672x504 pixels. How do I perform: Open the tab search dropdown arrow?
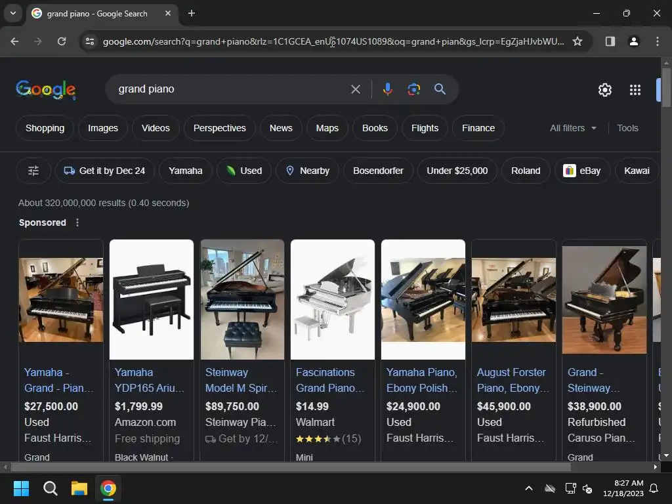click(13, 13)
